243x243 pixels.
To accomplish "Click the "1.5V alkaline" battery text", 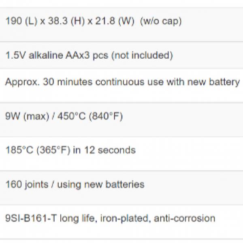I will coord(34,55).
